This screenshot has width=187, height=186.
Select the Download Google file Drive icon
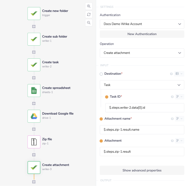34,116
